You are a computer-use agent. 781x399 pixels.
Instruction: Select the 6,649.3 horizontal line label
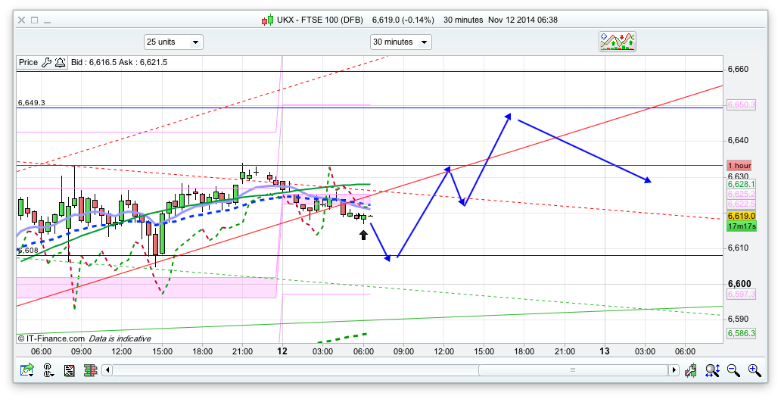coord(31,103)
